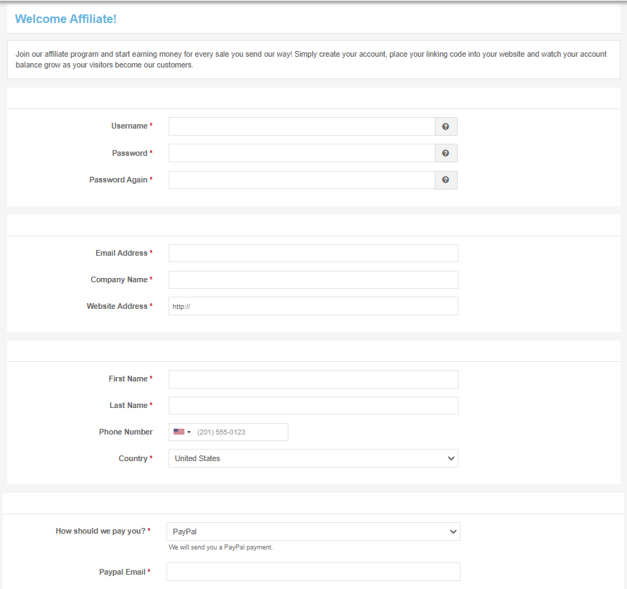Click the US flag icon in phone field
This screenshot has width=627, height=589.
click(x=179, y=432)
